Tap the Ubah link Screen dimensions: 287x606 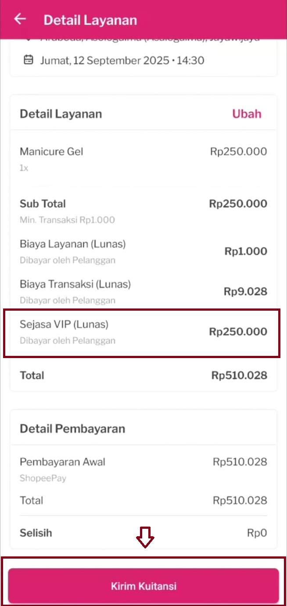pyautogui.click(x=247, y=114)
